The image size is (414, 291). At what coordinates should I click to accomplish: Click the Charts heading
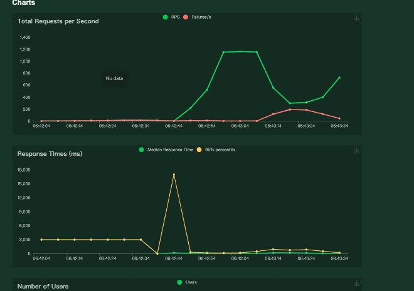pyautogui.click(x=23, y=3)
